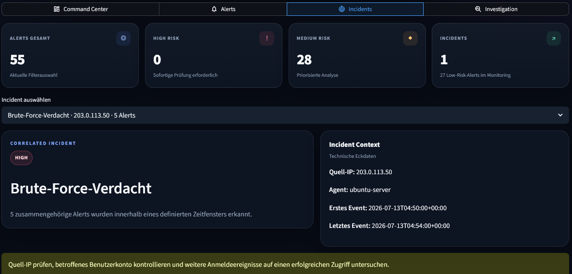This screenshot has width=572, height=274.
Task: Click the Command Center grid icon
Action: click(57, 9)
